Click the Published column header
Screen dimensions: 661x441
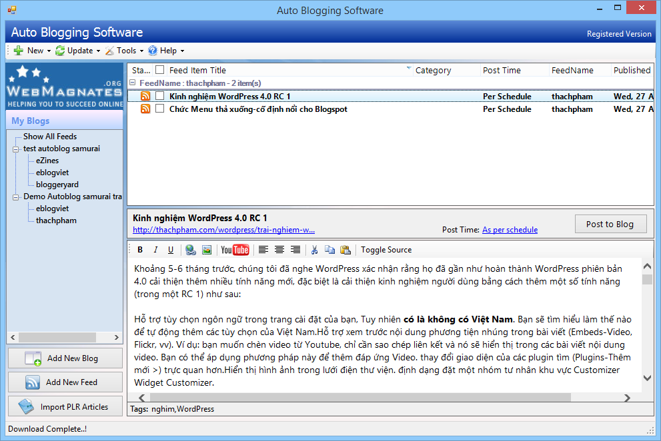632,71
